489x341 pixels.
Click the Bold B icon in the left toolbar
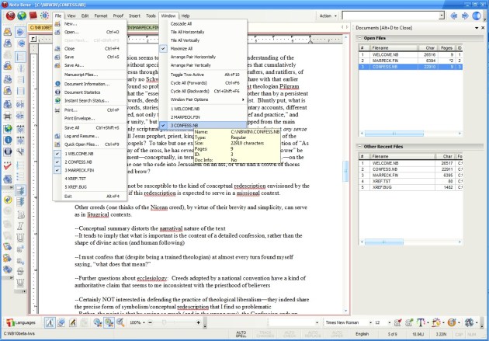click(x=21, y=215)
